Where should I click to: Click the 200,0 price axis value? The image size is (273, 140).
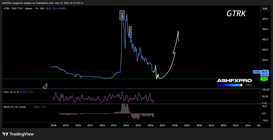[x=265, y=60]
